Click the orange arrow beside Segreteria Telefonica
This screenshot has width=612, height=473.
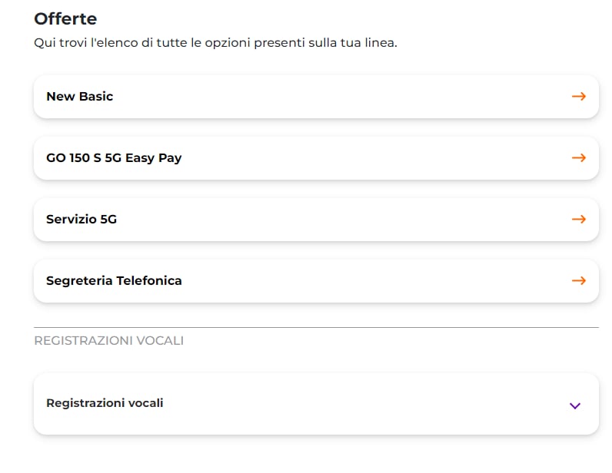point(579,281)
